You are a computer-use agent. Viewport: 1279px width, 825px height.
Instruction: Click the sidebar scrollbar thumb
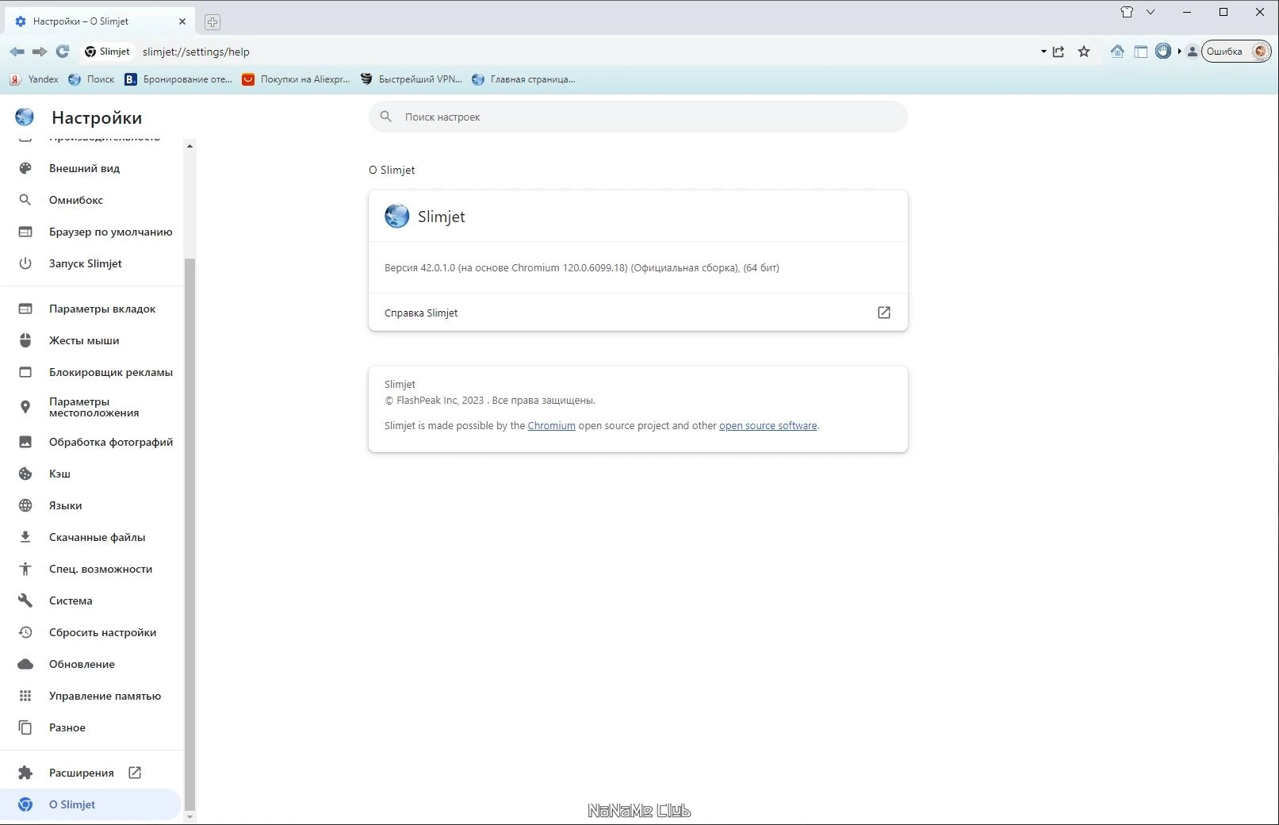click(190, 533)
